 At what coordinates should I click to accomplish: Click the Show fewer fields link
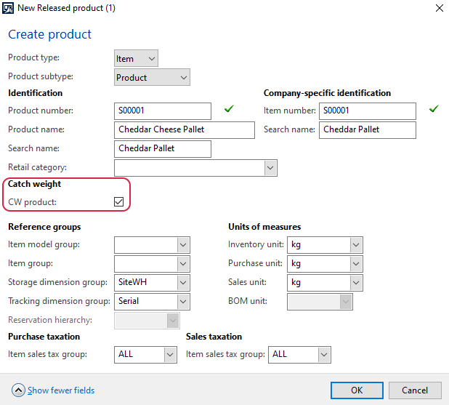click(x=61, y=390)
